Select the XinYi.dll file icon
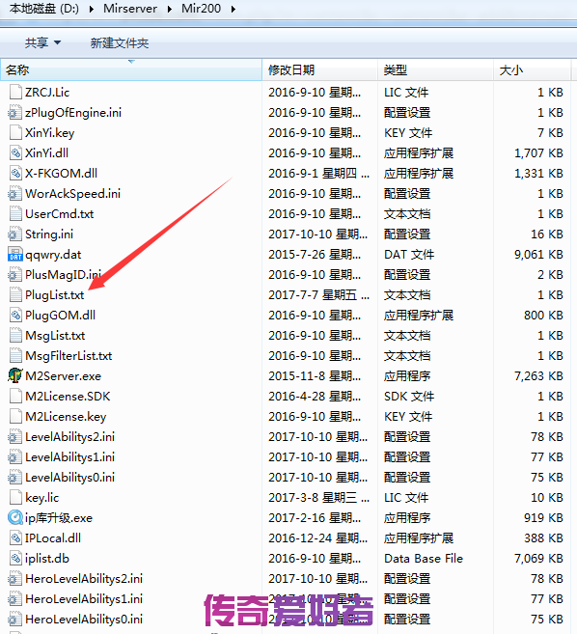This screenshot has height=634, width=577. (x=15, y=152)
